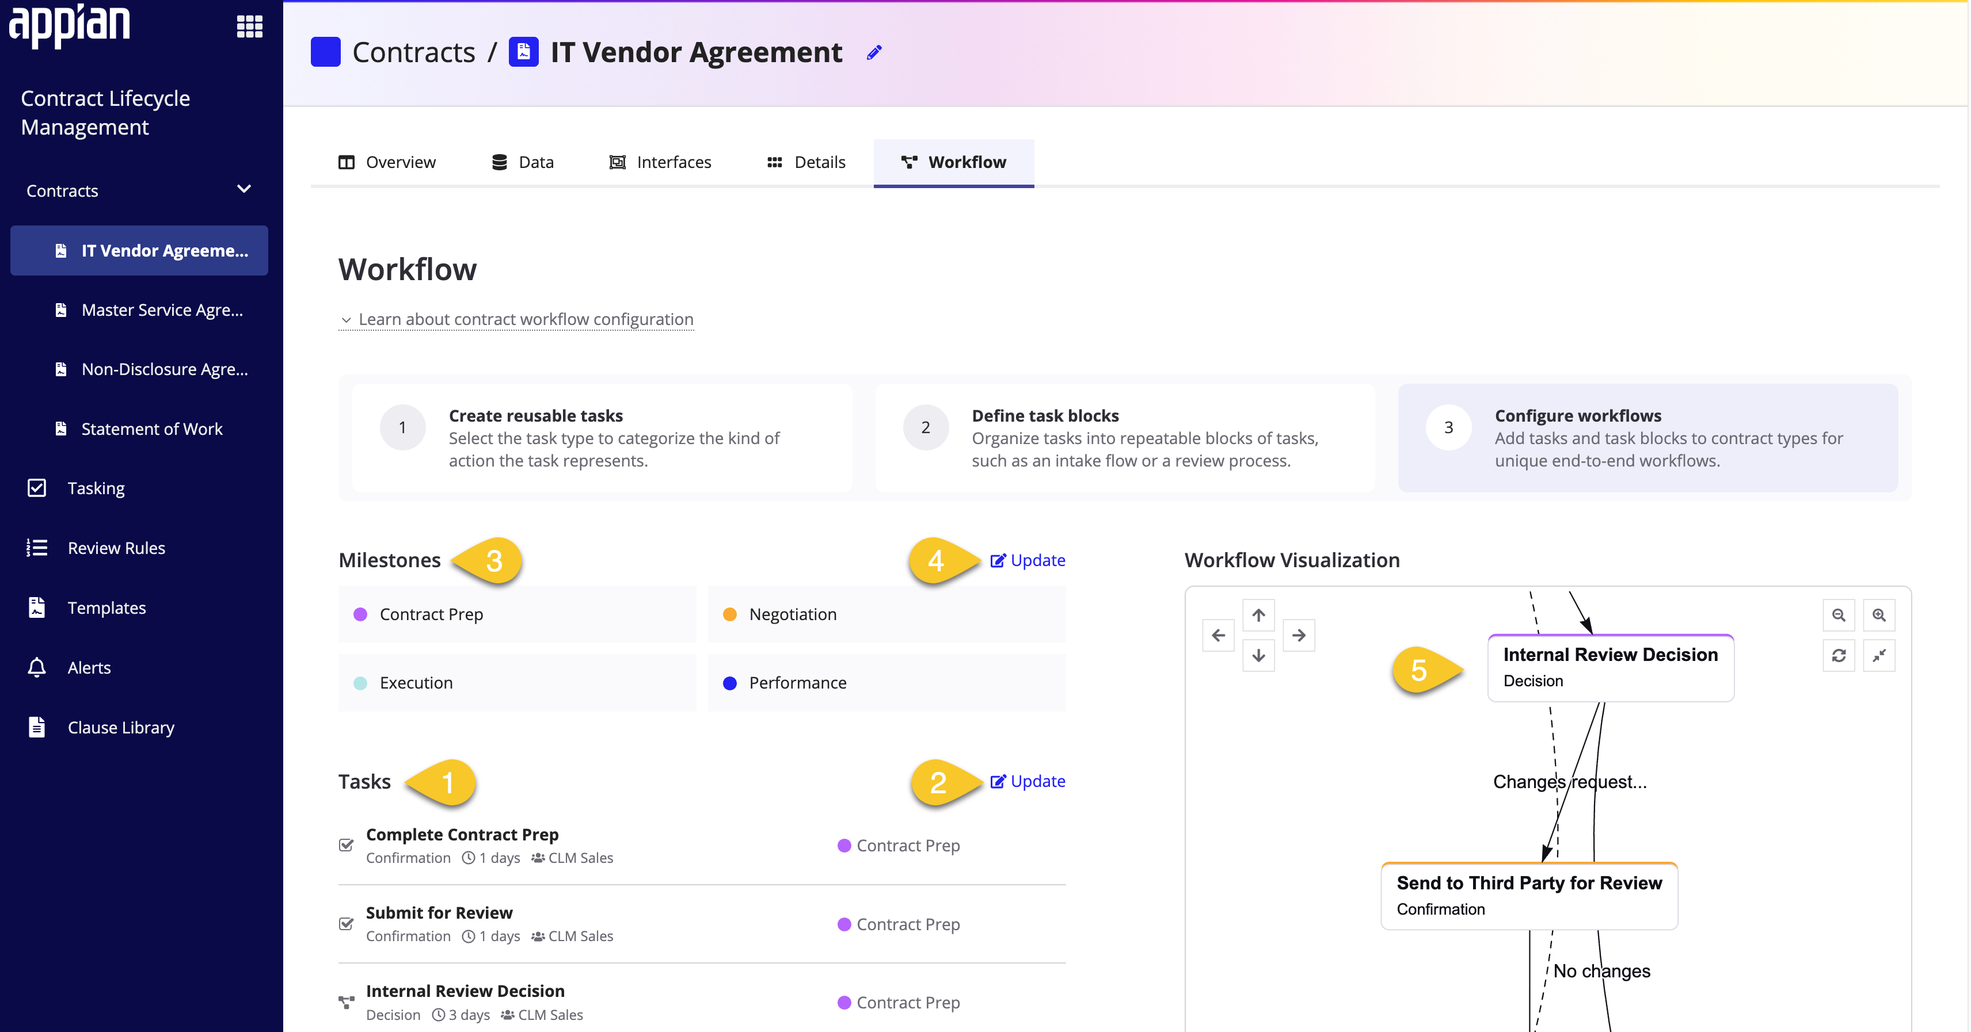This screenshot has width=1971, height=1032.
Task: Click Contracts breadcrumb link
Action: (414, 53)
